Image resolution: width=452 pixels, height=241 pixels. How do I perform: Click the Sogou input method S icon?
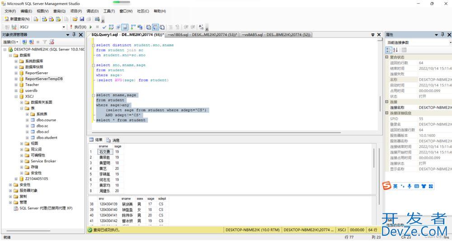[x=387, y=186]
